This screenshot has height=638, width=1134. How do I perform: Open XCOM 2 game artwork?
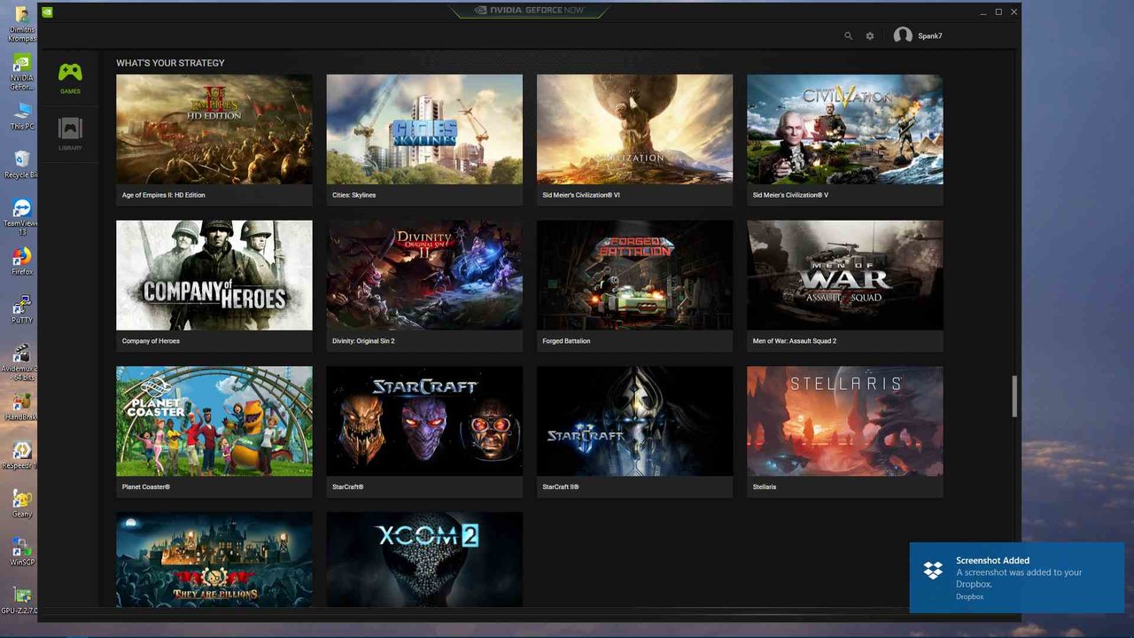click(x=424, y=559)
